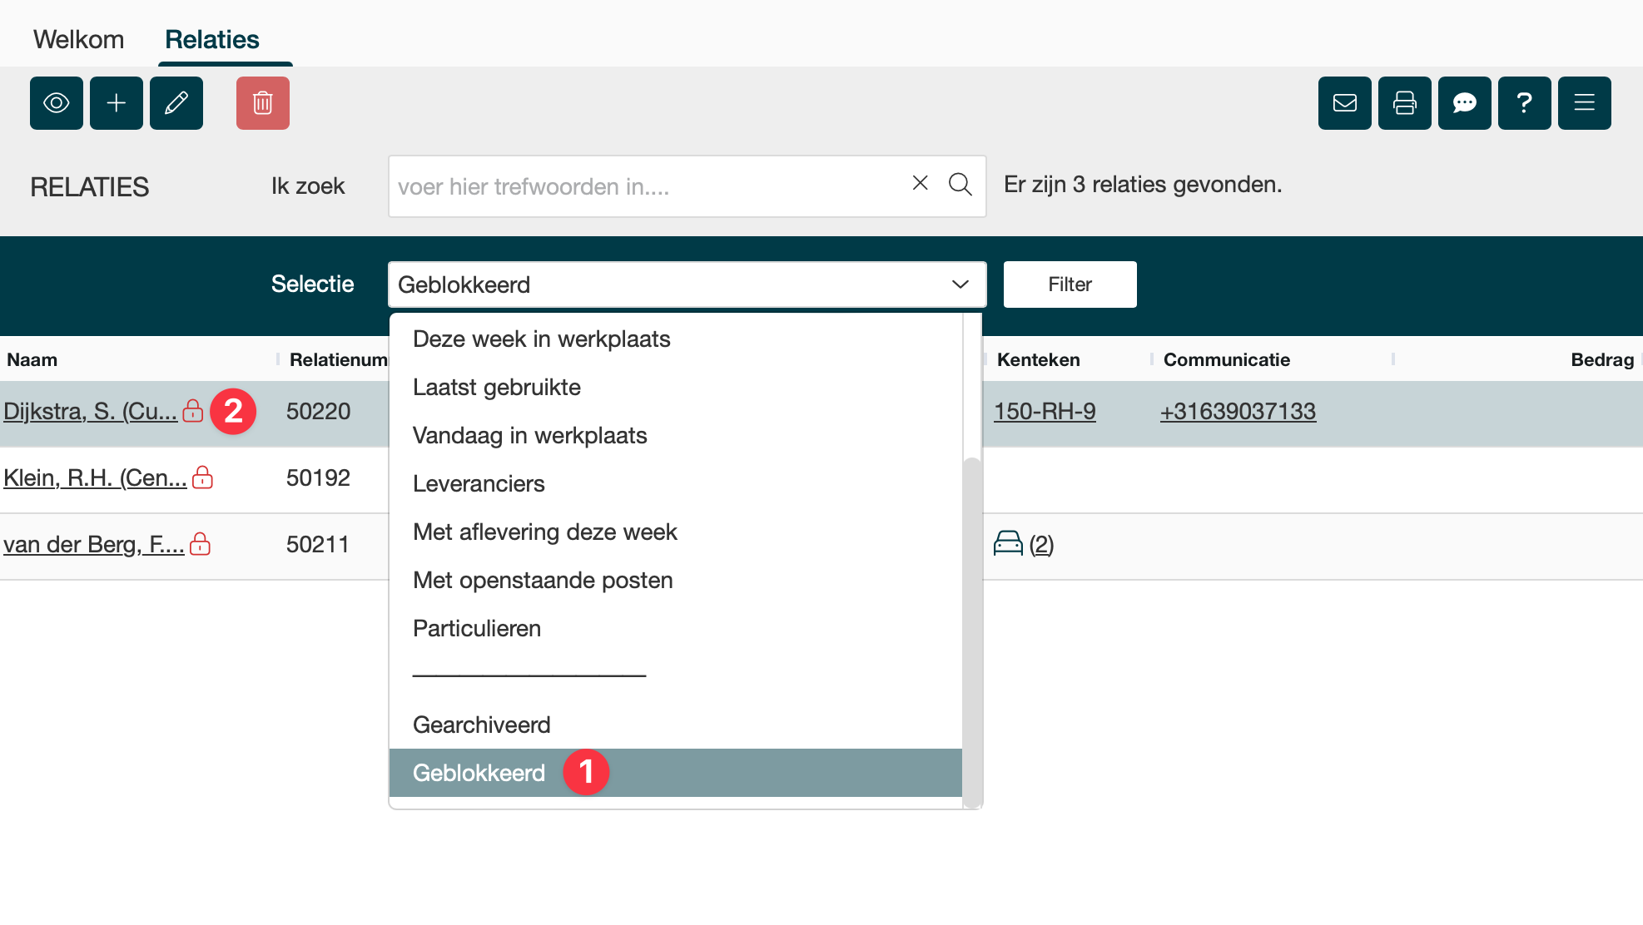This screenshot has height=925, width=1643.
Task: Click the pencil edit button
Action: click(176, 103)
